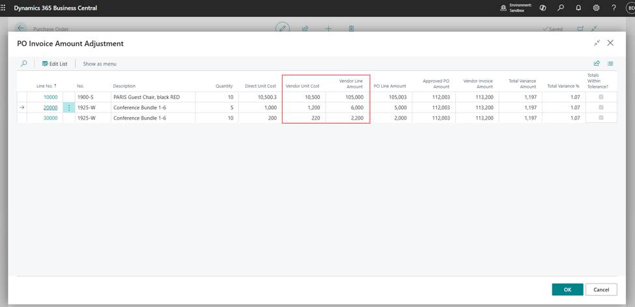635x307 pixels.
Task: Click the Direct Unit Cost column header
Action: pos(261,86)
